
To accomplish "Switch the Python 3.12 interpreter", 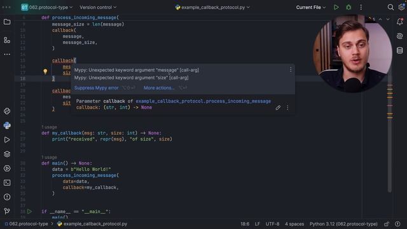I will tap(343, 224).
